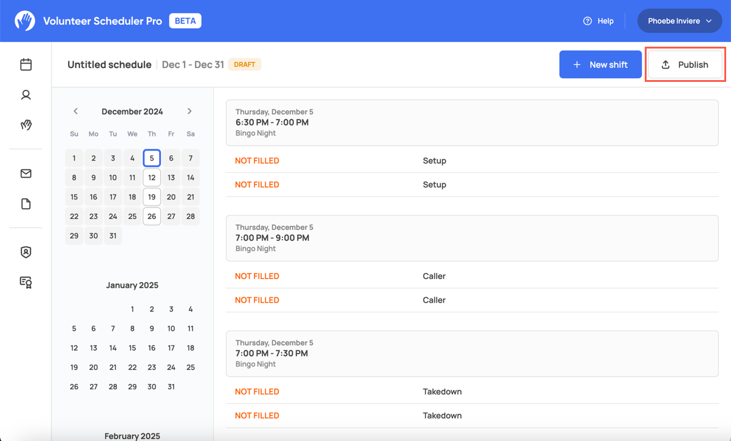Click the Dec 1 - Dec 31 date range
Screen dimensions: 731x441
[193, 64]
